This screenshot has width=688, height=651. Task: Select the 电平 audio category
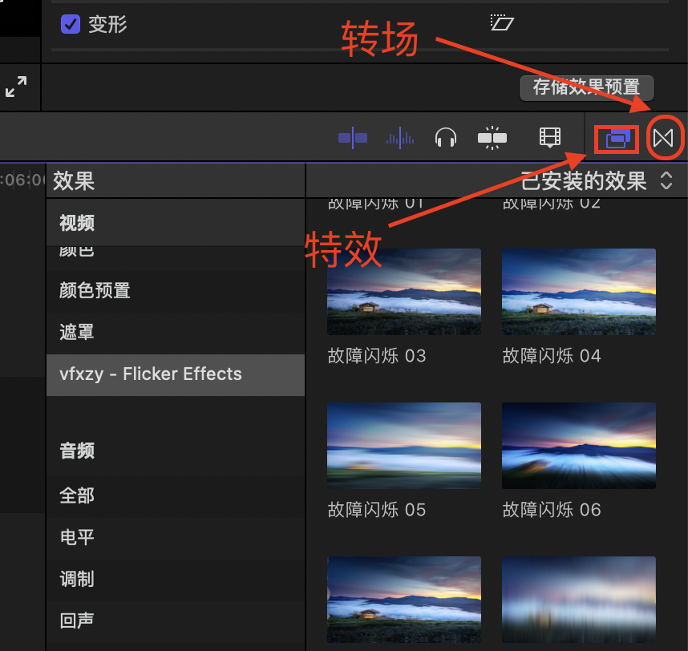coord(77,537)
